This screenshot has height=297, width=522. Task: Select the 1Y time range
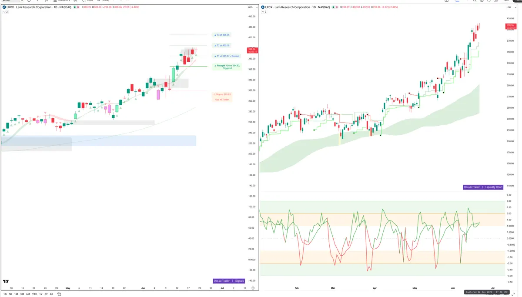41,294
